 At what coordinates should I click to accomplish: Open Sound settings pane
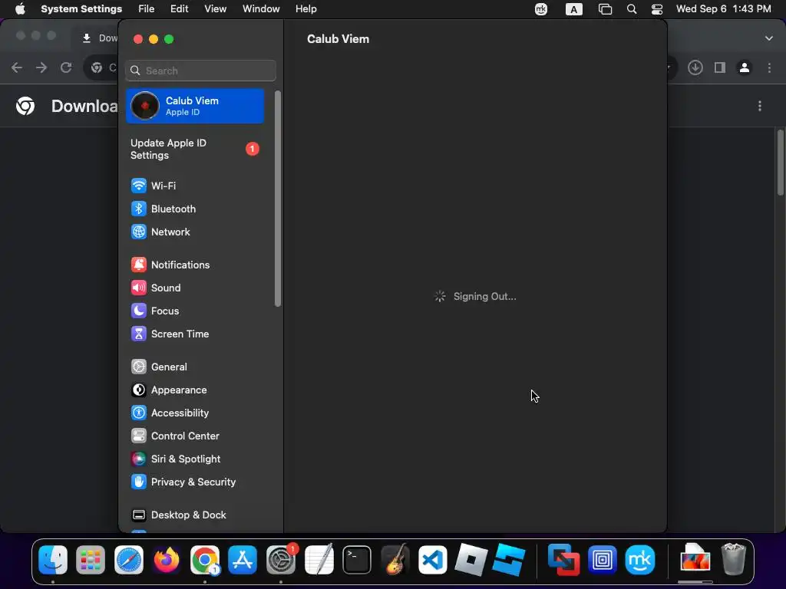pyautogui.click(x=194, y=288)
